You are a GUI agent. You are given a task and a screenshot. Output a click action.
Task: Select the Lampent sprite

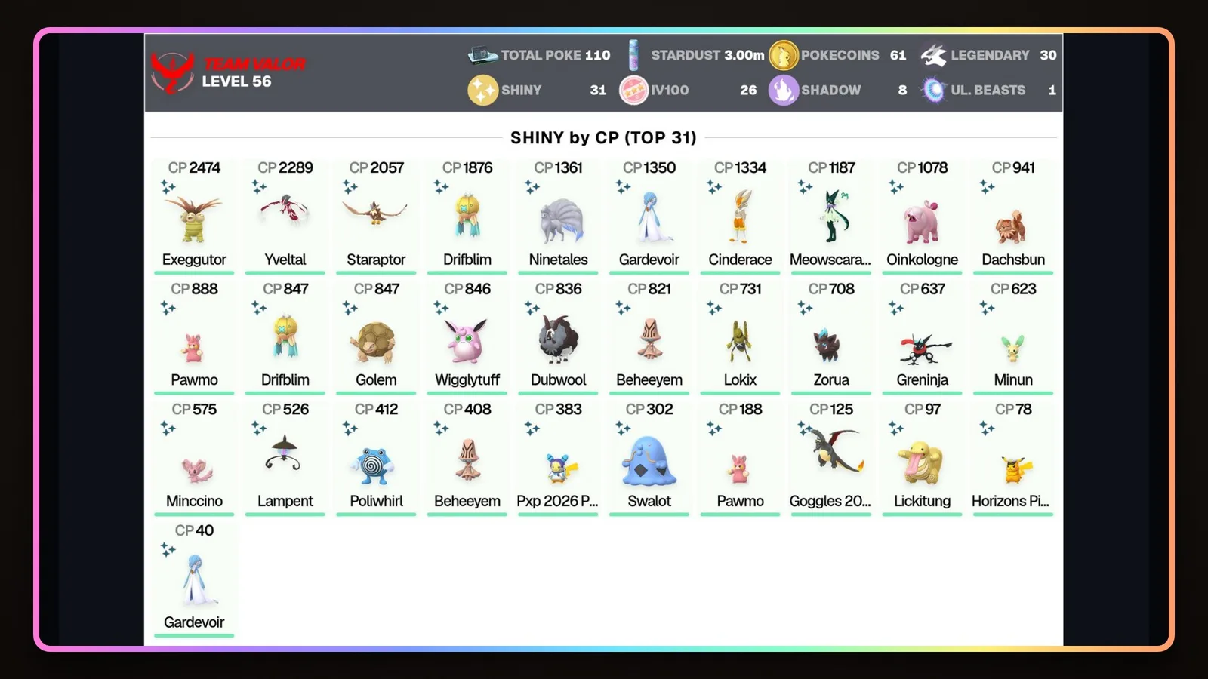(x=283, y=453)
